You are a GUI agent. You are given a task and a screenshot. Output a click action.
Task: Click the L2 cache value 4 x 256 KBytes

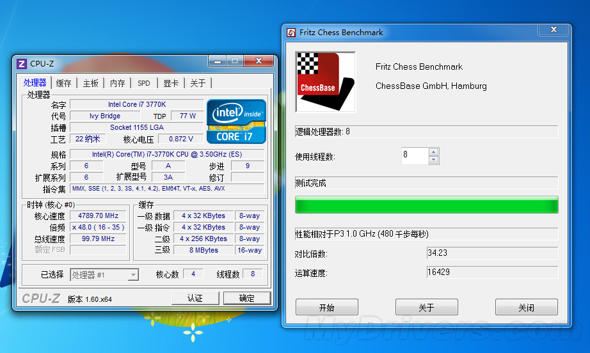(203, 239)
